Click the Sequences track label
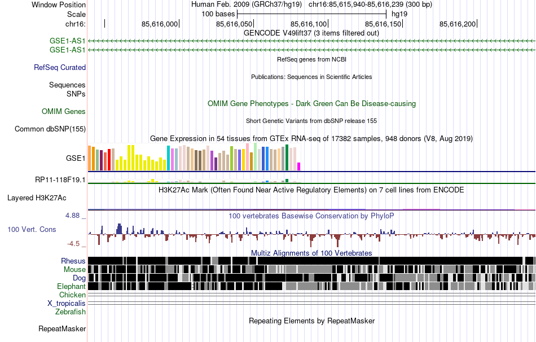 click(x=67, y=85)
